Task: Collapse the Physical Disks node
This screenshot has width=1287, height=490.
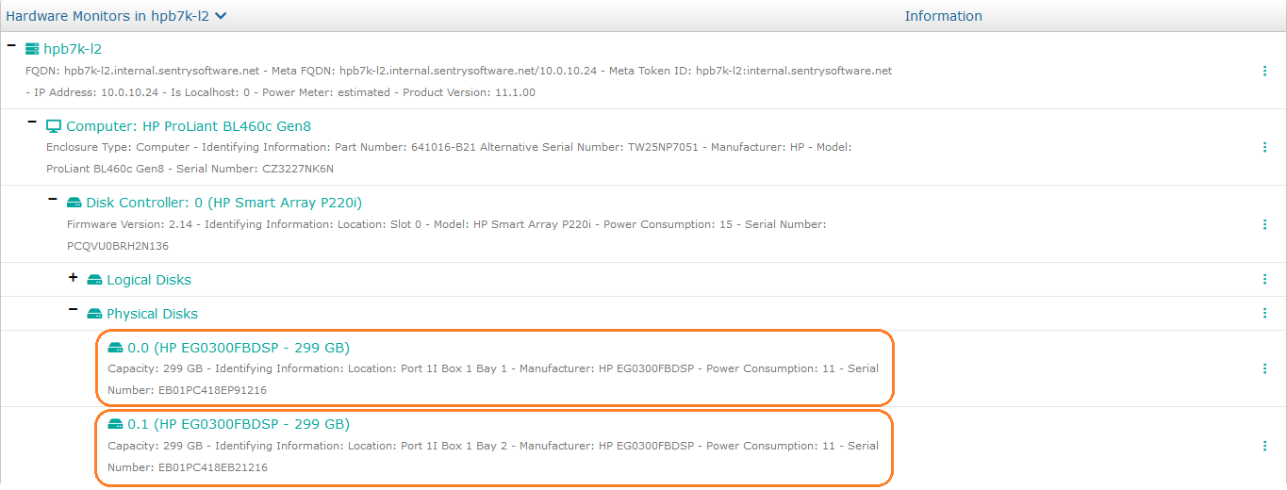Action: coord(73,310)
